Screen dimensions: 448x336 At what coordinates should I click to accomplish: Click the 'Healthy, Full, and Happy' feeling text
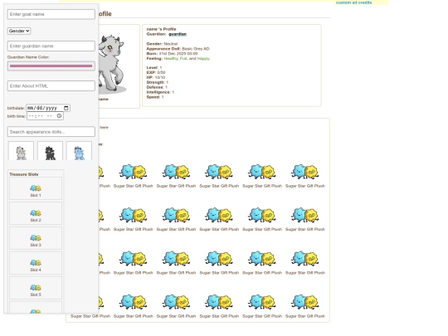[x=187, y=59]
